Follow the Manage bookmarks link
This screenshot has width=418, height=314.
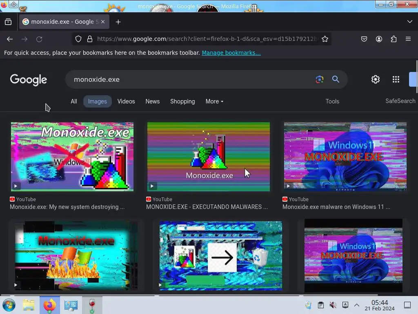click(x=231, y=53)
